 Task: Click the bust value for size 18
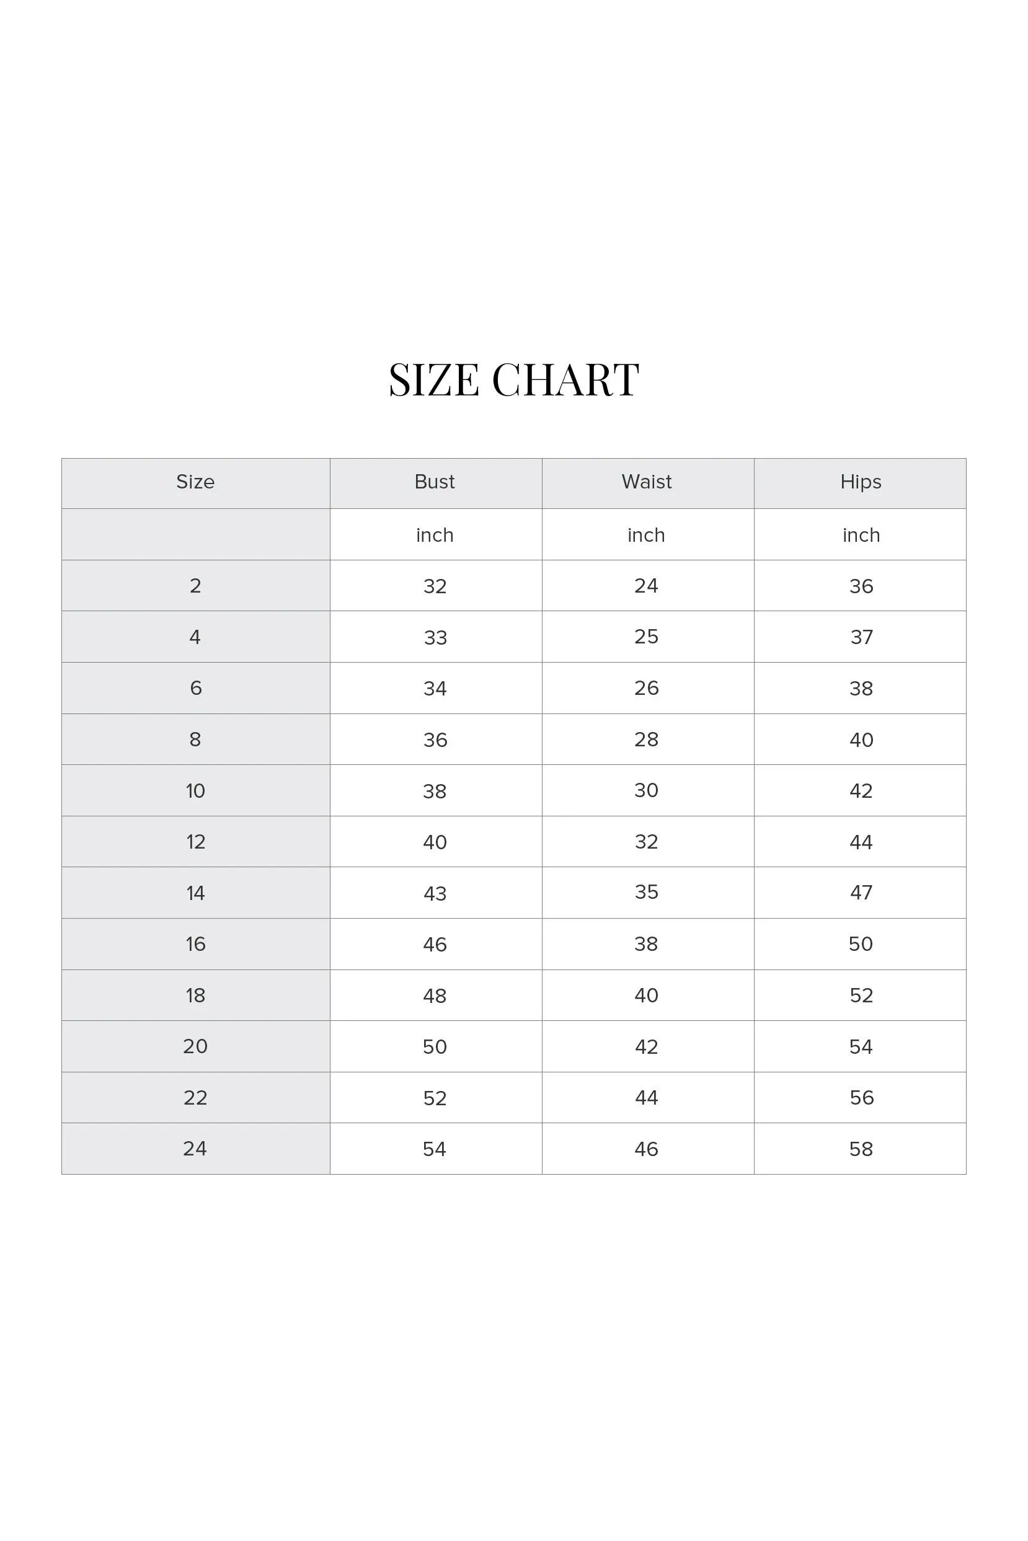pyautogui.click(x=435, y=995)
